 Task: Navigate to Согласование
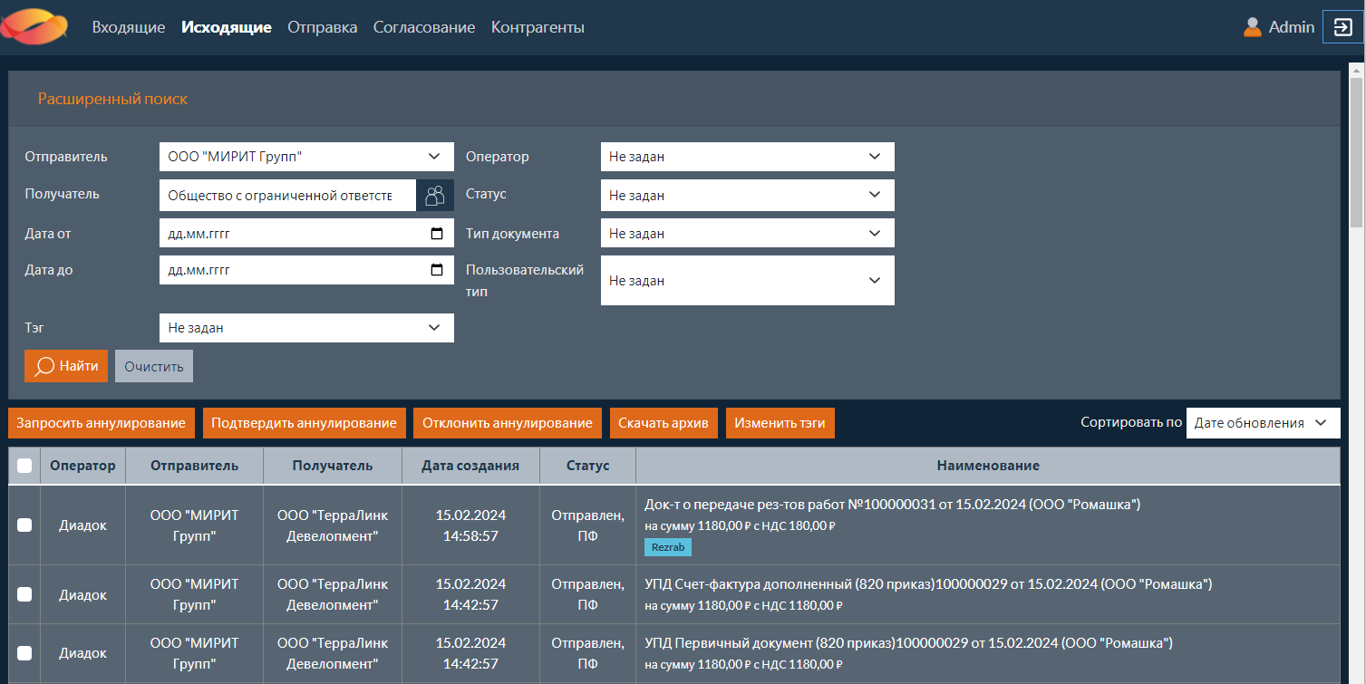424,27
